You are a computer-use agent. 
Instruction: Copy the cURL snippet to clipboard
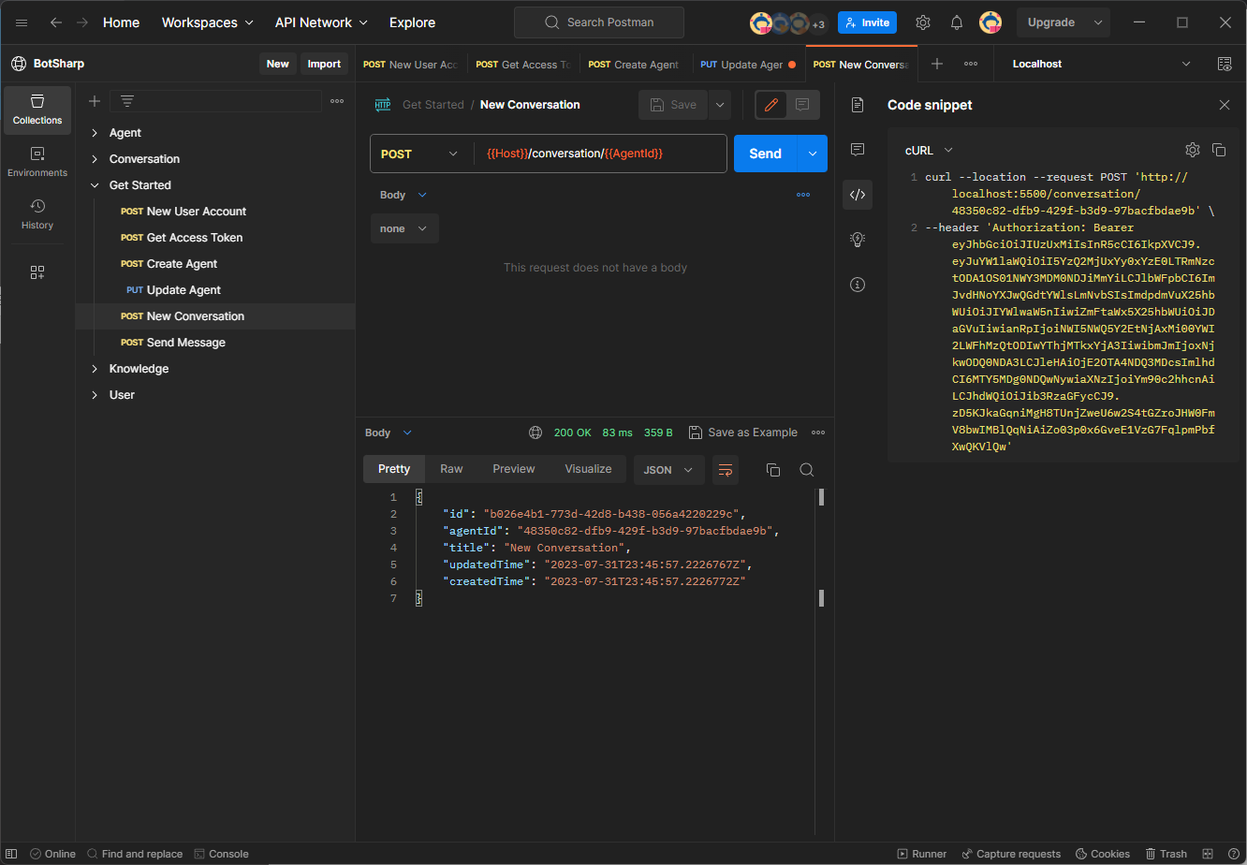tap(1219, 150)
